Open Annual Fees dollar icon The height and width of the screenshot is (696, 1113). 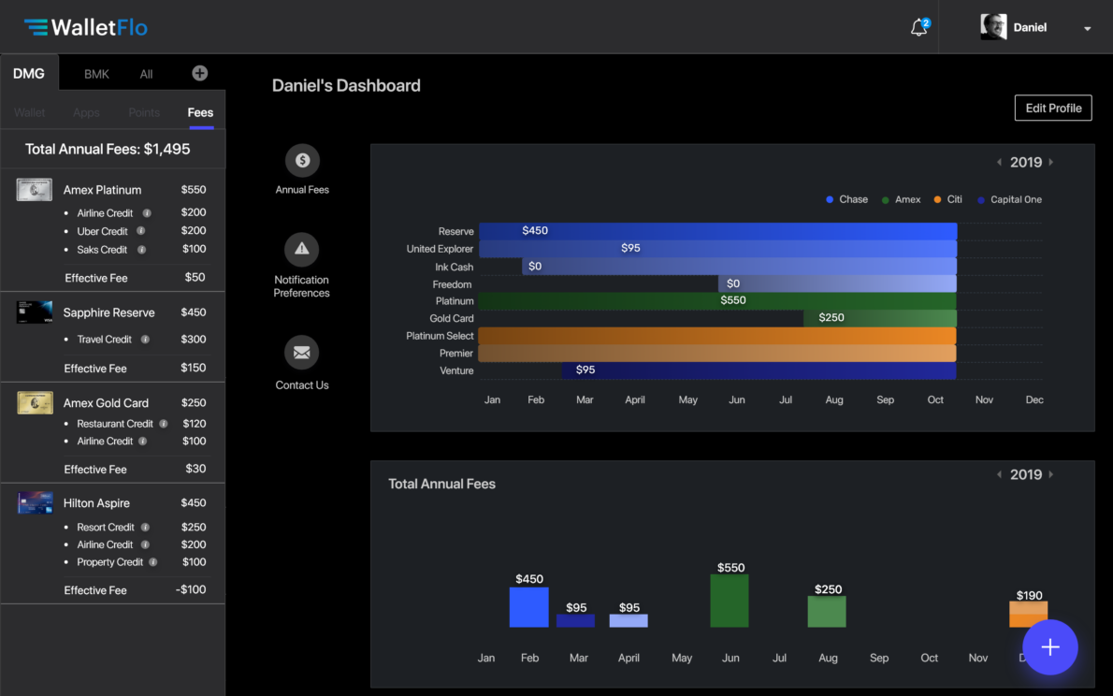click(x=302, y=161)
